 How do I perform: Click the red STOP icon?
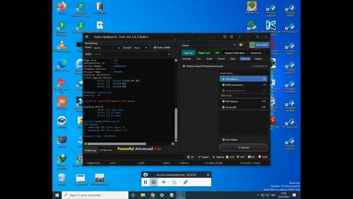pyautogui.click(x=260, y=157)
